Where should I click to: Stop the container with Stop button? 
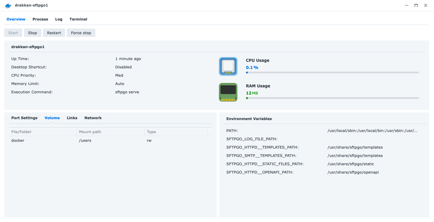pyautogui.click(x=33, y=33)
